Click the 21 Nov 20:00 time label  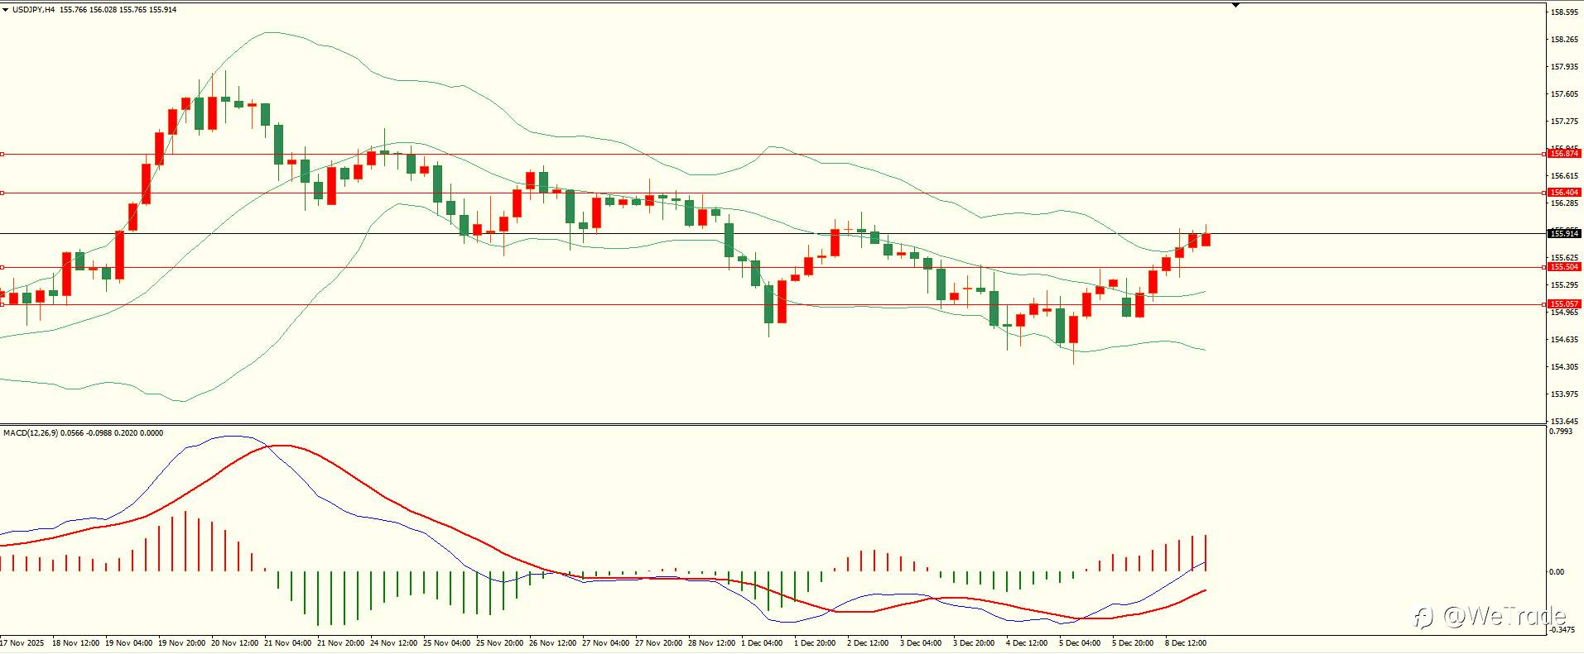click(341, 643)
